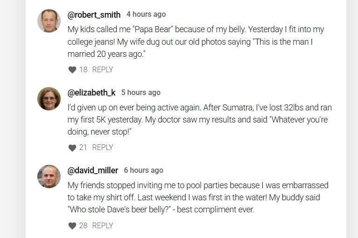Viewport: 358px width, 238px height.
Task: Click the @elizabeth_k username
Action: [x=92, y=93]
